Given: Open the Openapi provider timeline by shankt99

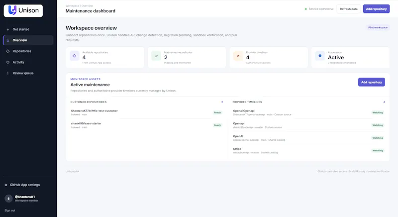Looking at the screenshot, I should click(308, 125).
